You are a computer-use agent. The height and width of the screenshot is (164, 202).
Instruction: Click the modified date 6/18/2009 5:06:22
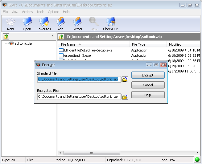184,55
